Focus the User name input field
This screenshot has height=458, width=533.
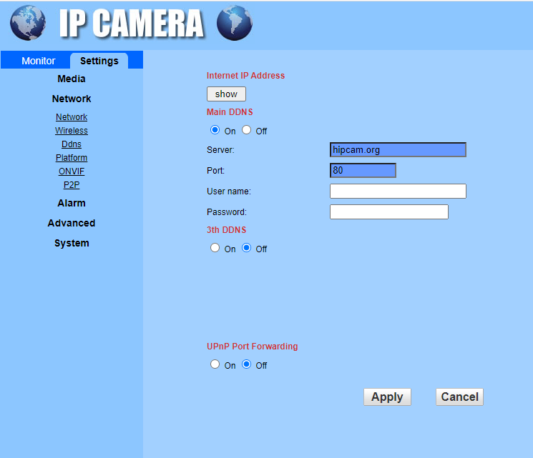(x=398, y=191)
